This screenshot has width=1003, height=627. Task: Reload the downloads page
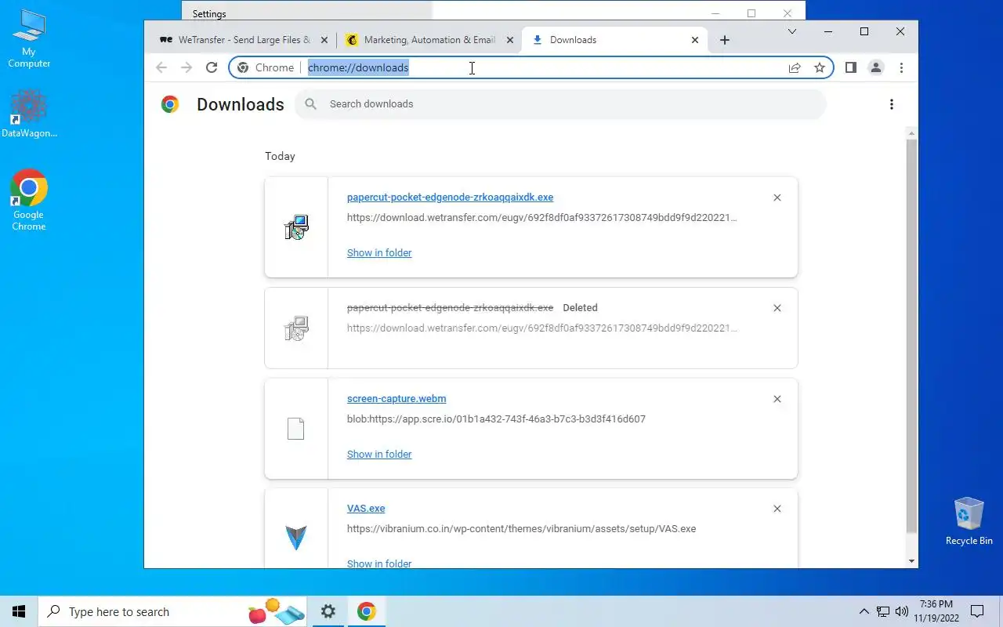coord(212,67)
